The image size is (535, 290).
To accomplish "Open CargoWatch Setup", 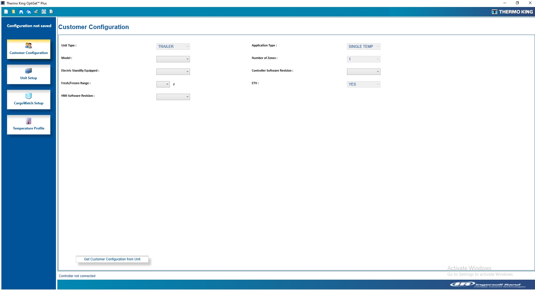I will 28,99.
